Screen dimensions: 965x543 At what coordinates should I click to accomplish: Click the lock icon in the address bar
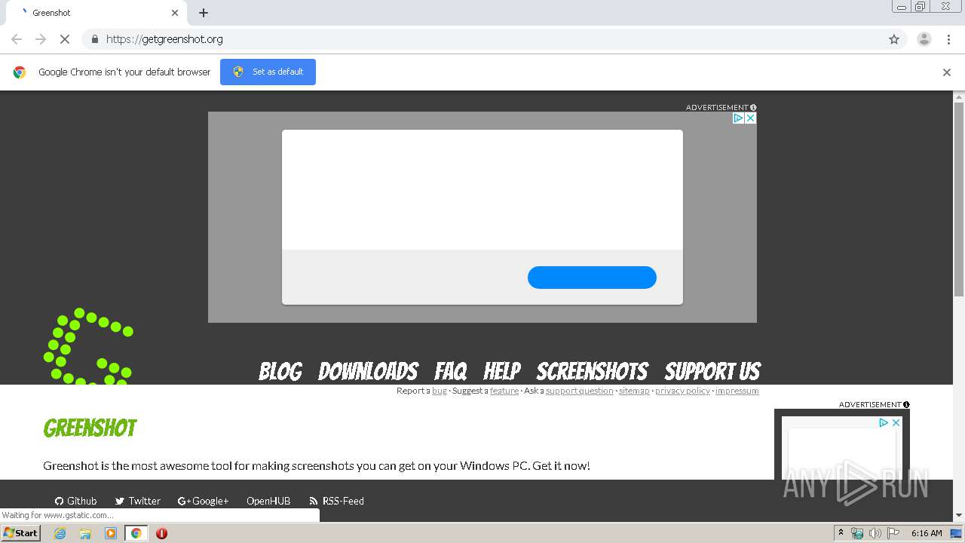(x=94, y=39)
